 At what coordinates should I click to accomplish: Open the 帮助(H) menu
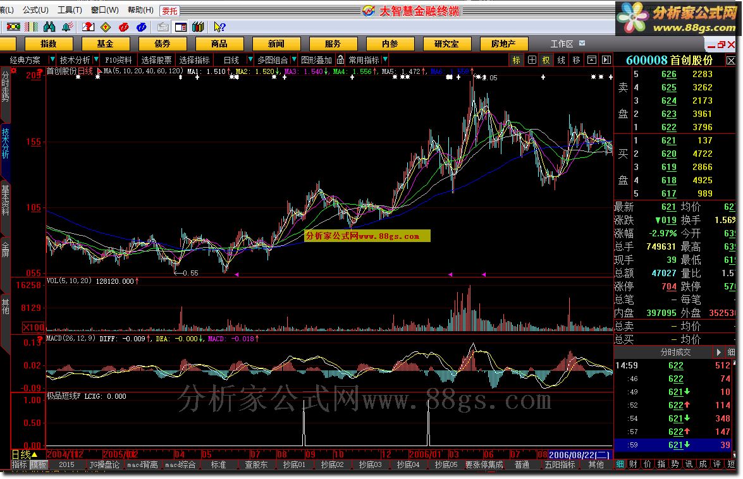[141, 10]
